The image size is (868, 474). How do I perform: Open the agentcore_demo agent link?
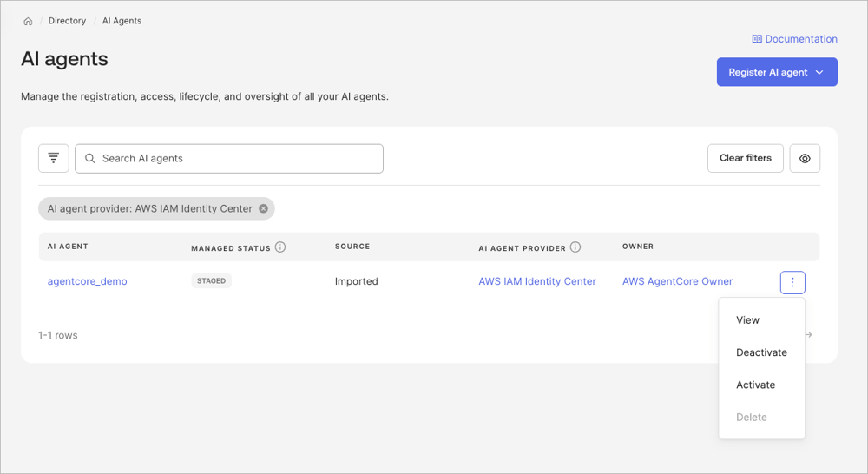(87, 281)
